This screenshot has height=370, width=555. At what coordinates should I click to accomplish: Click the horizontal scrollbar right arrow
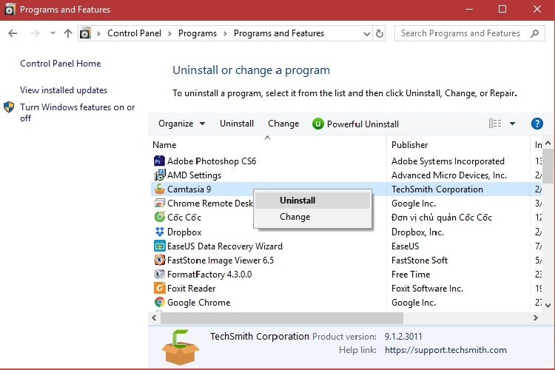click(536, 317)
